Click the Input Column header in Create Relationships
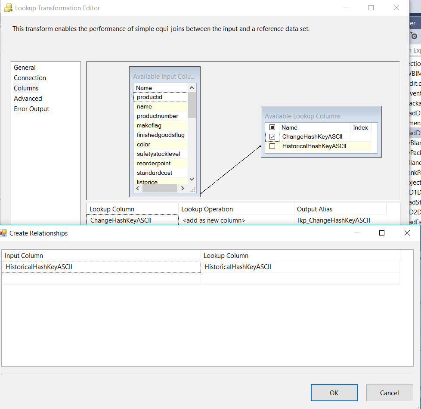The image size is (421, 409). 101,256
